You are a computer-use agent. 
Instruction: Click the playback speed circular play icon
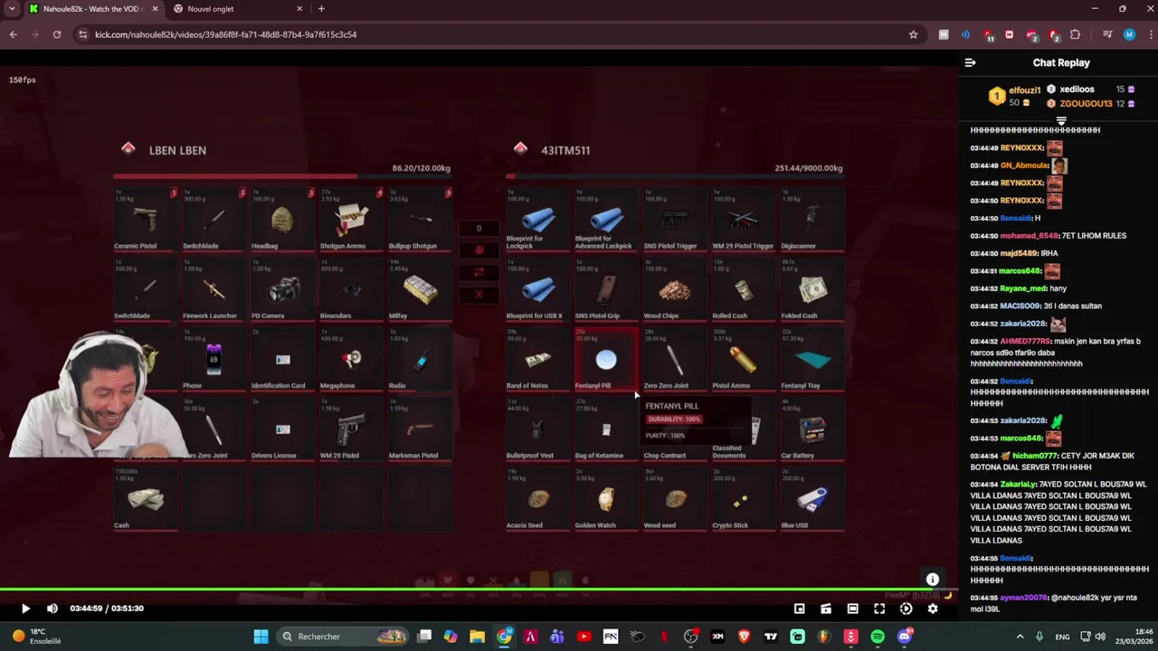pos(906,609)
